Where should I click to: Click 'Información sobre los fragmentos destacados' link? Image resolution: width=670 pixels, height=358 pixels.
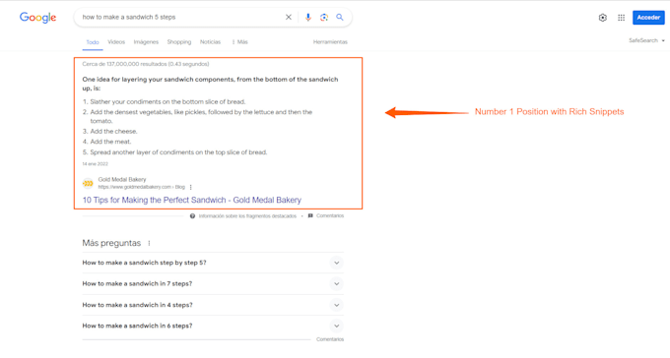click(247, 216)
